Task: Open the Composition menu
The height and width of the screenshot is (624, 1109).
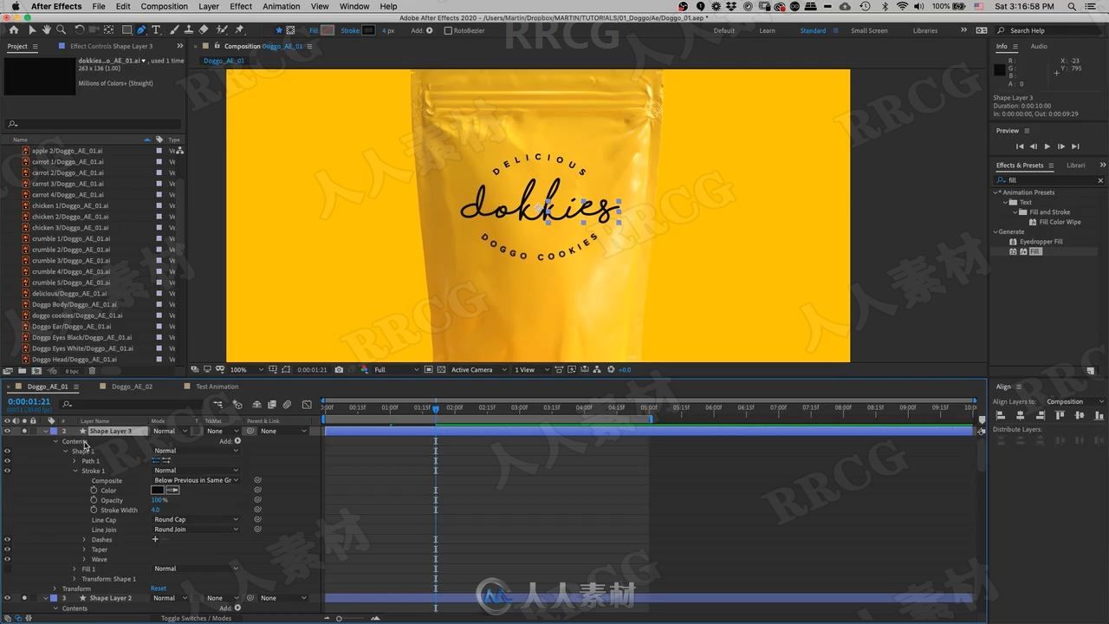Action: coord(164,6)
